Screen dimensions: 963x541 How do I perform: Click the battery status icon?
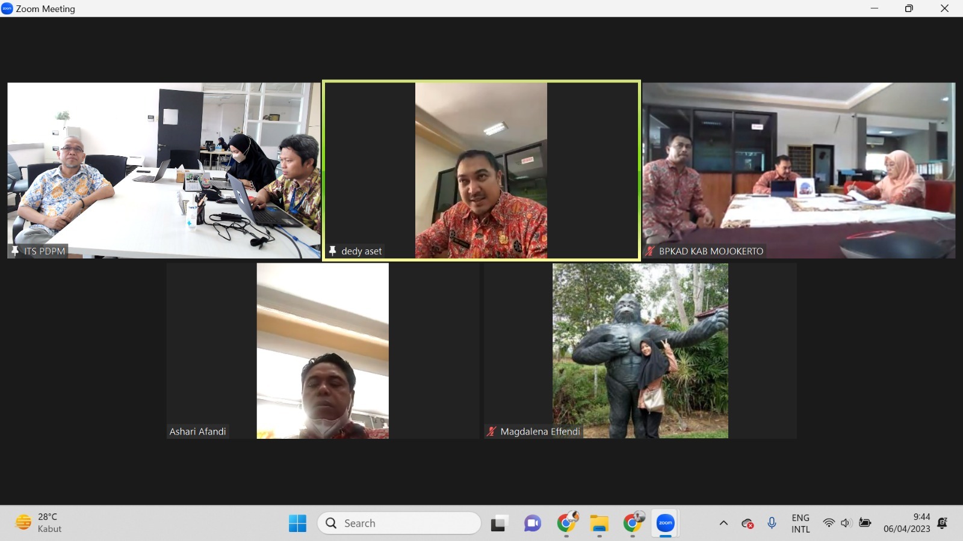point(865,524)
